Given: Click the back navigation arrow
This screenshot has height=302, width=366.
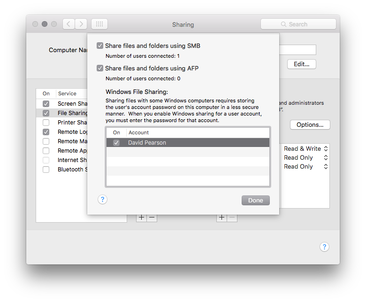Looking at the screenshot, I should tap(69, 24).
